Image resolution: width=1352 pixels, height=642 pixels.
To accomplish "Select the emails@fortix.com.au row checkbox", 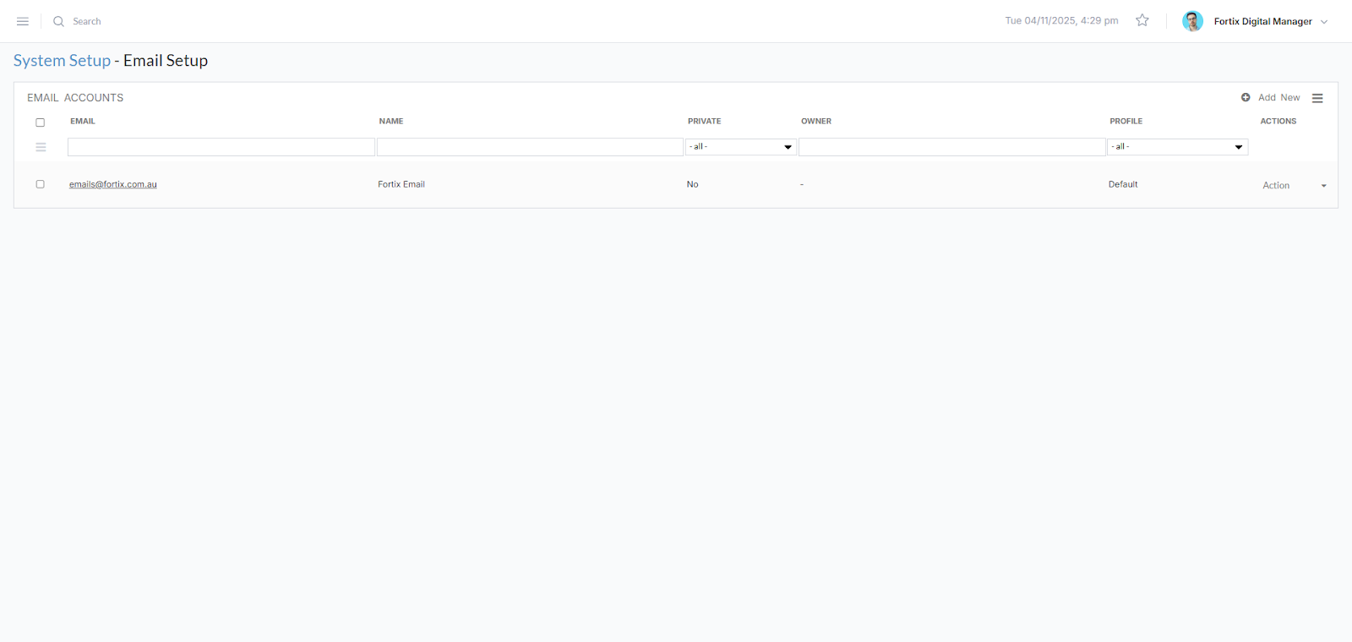I will (x=40, y=184).
